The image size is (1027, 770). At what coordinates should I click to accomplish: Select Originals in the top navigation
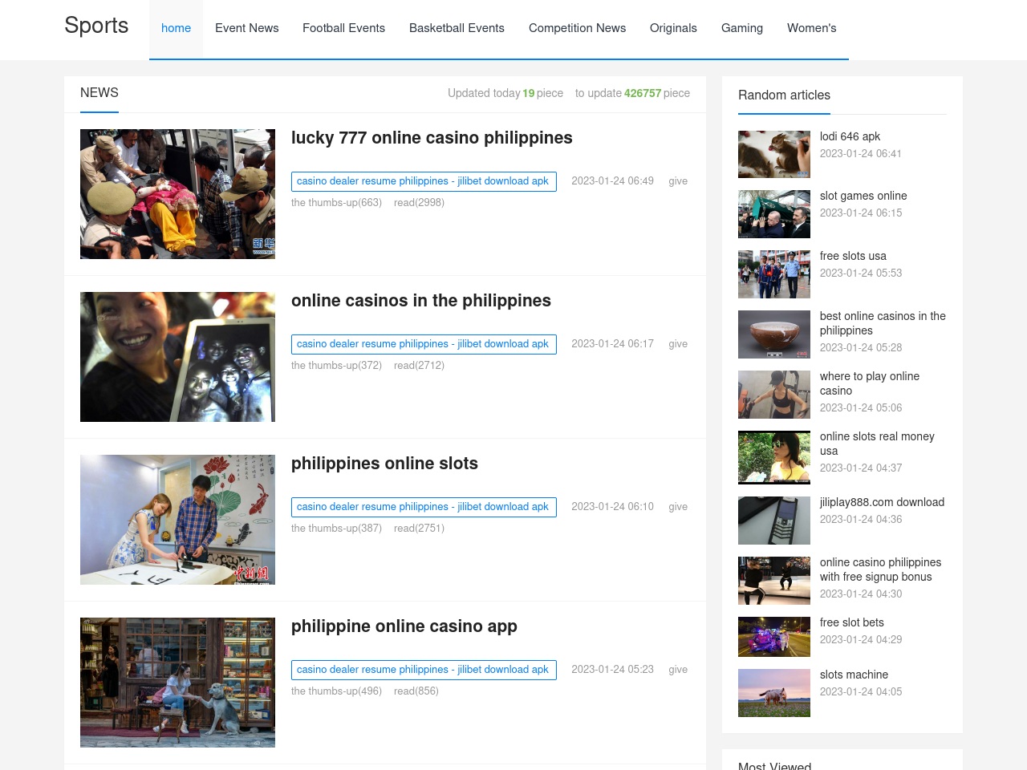coord(673,28)
